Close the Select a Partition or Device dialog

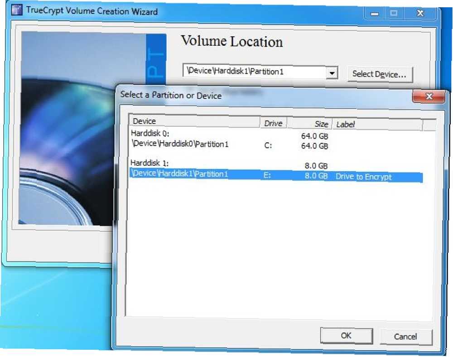click(429, 96)
